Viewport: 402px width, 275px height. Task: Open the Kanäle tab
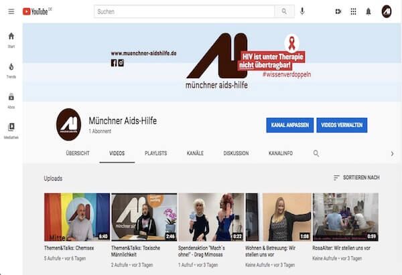pos(195,153)
